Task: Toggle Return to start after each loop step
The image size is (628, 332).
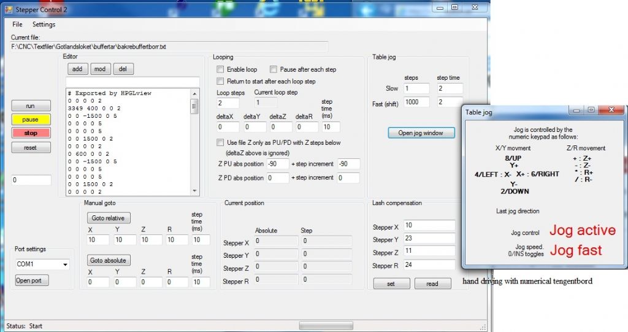Action: [x=220, y=82]
